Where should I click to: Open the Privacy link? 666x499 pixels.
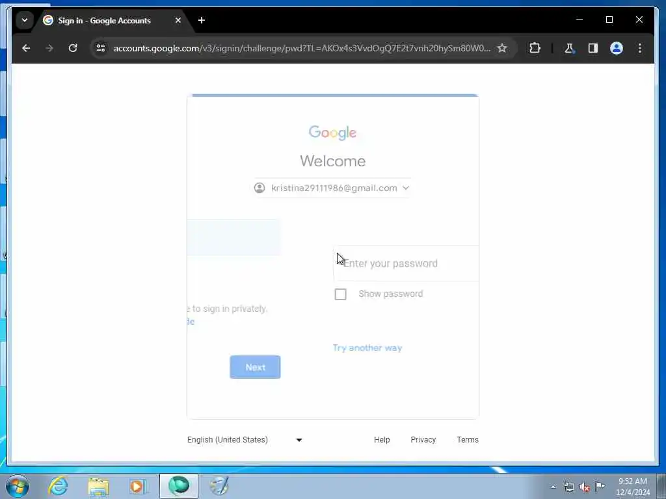coord(423,440)
